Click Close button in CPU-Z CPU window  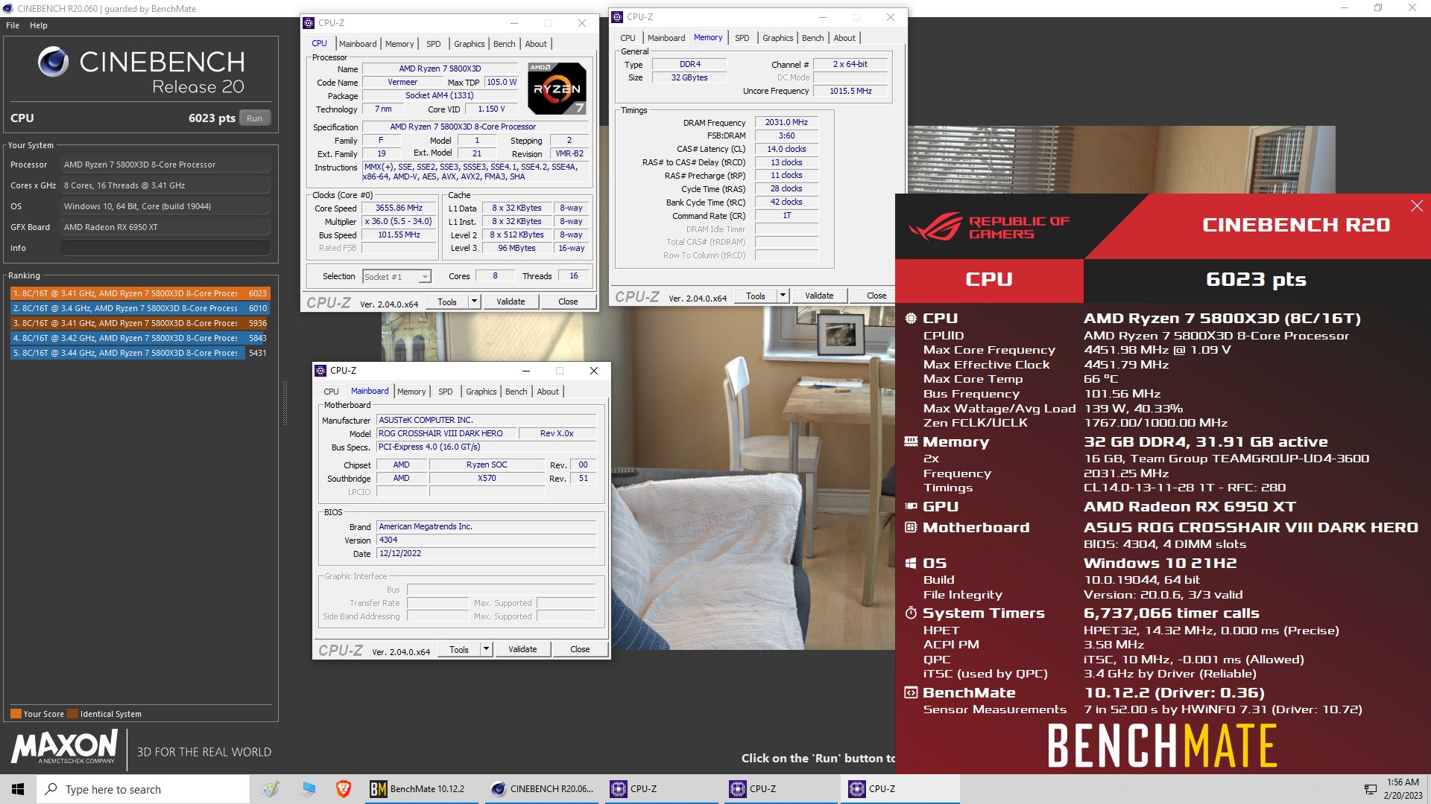[568, 301]
